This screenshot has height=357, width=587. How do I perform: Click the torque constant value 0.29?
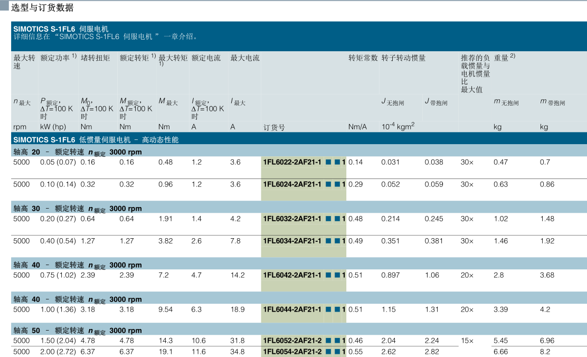(x=355, y=184)
